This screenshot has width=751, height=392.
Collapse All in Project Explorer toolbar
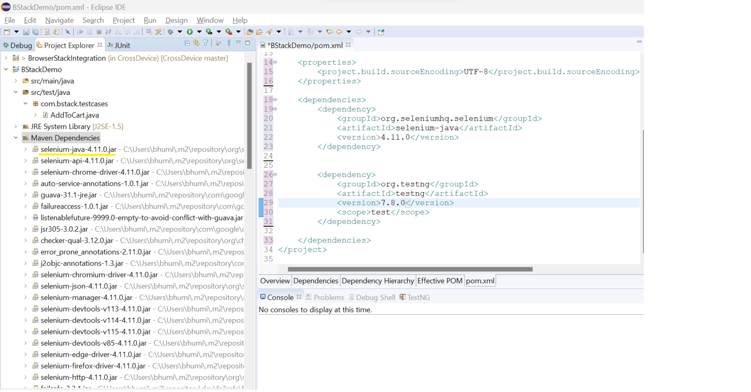pos(187,43)
